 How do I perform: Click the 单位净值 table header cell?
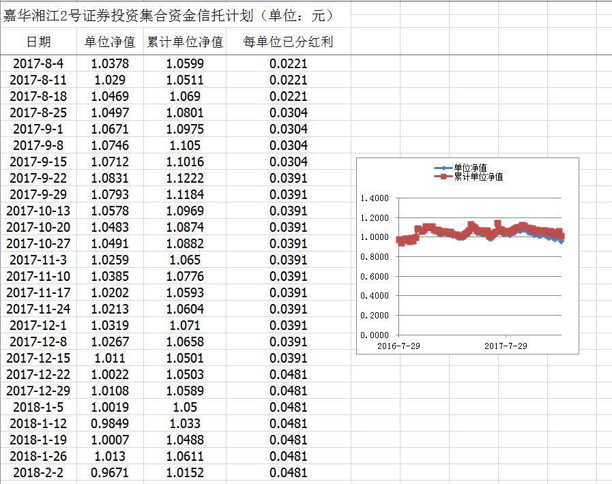tap(109, 42)
